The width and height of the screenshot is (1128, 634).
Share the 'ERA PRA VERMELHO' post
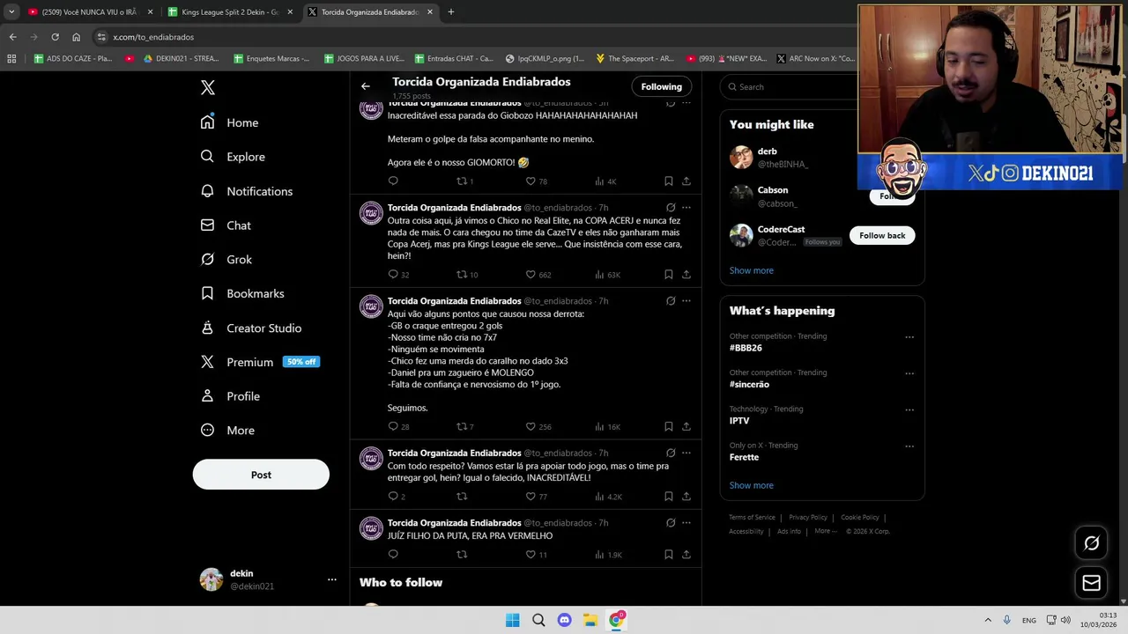(x=686, y=554)
